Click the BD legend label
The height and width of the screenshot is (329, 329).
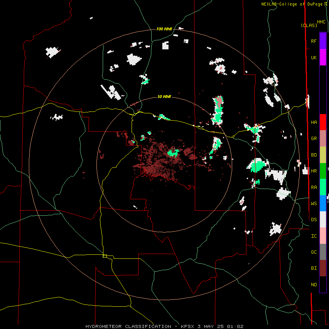pos(314,155)
